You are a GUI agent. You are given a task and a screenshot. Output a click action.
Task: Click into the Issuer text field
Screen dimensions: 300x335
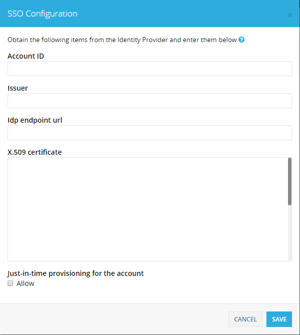pyautogui.click(x=150, y=101)
